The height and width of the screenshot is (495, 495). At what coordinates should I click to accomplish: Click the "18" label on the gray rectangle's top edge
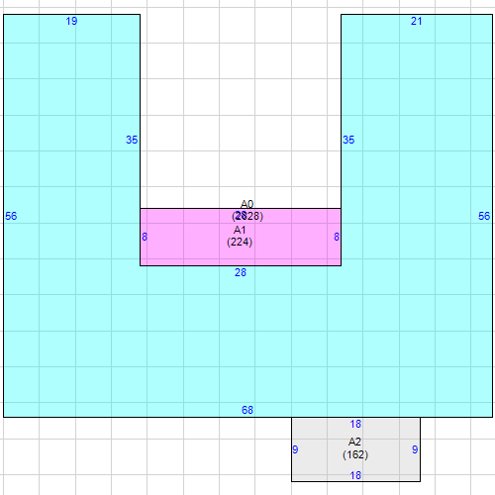click(355, 424)
